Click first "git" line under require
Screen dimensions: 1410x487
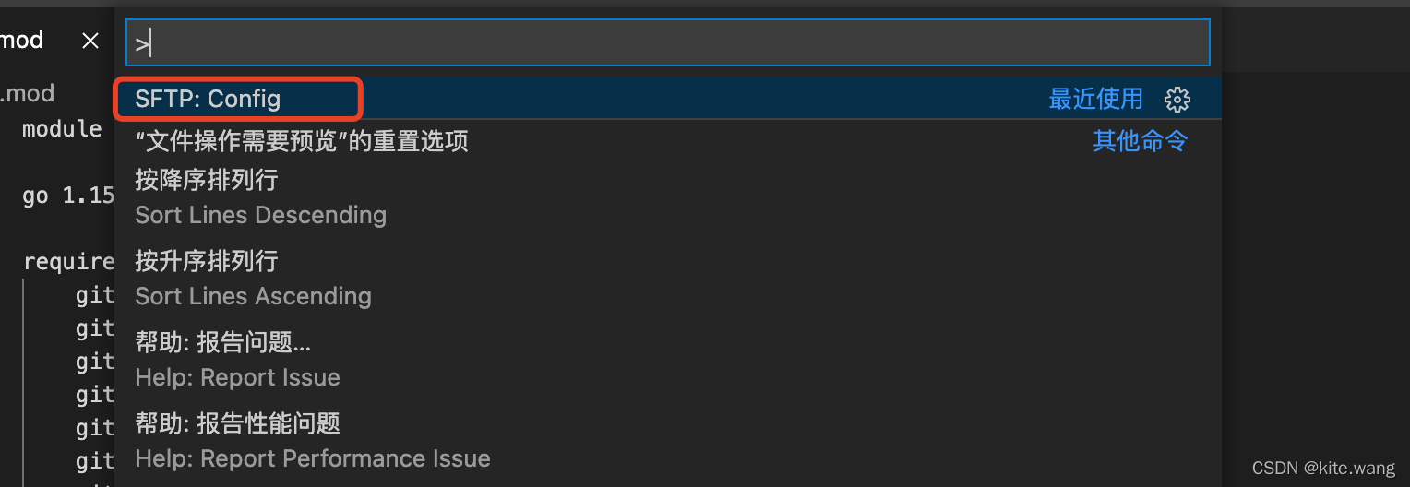point(95,295)
